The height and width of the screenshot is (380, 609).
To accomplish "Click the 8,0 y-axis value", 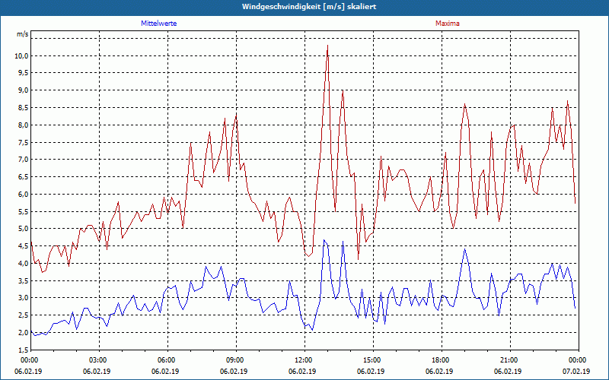I will [x=24, y=125].
